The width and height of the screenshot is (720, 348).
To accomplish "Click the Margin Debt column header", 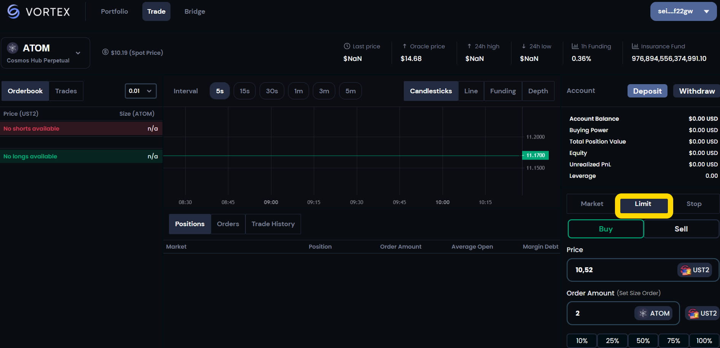I will pos(540,247).
